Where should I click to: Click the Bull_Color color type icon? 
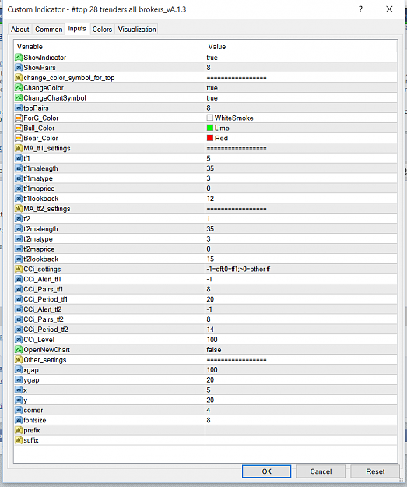(x=19, y=128)
